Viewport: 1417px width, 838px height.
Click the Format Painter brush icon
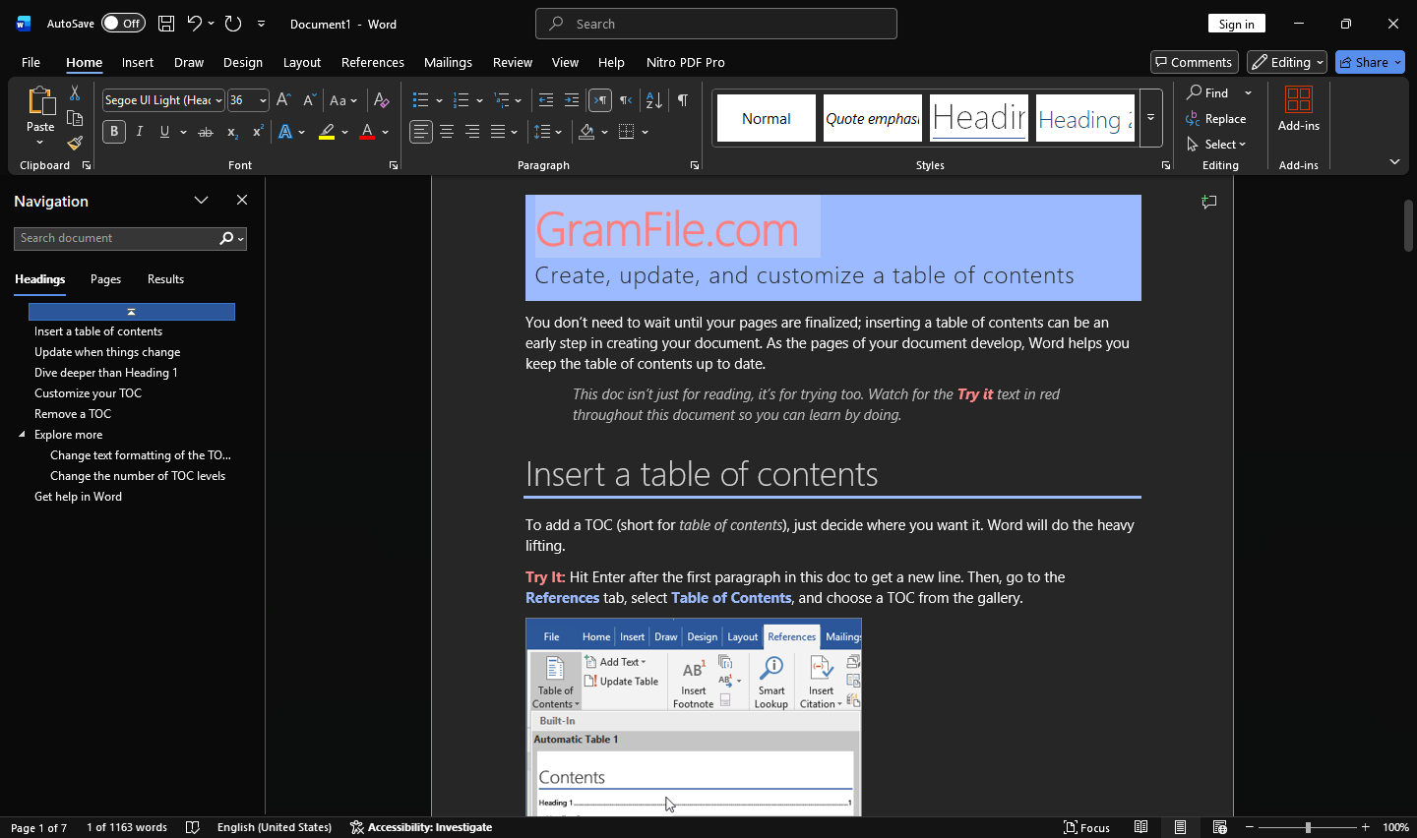click(75, 144)
